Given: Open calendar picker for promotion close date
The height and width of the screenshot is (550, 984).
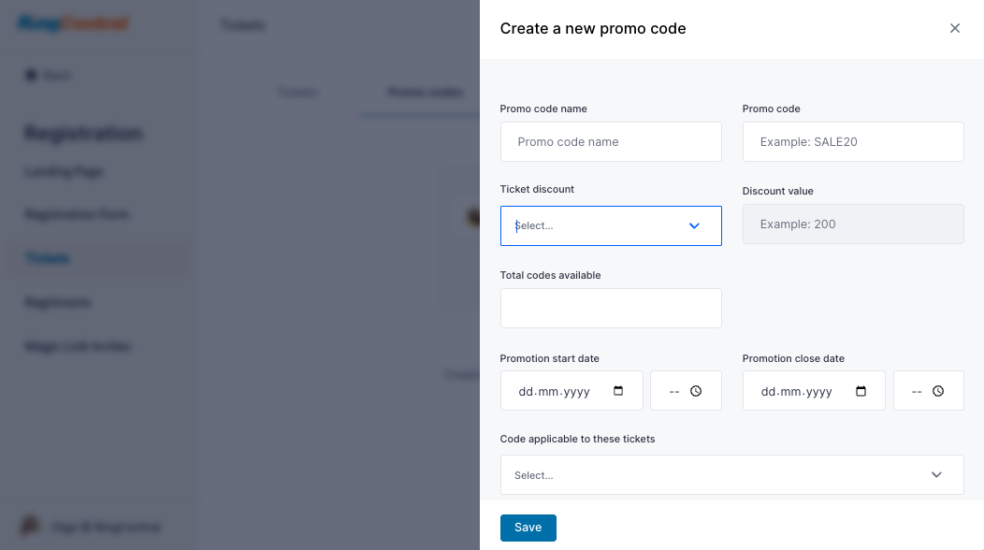Looking at the screenshot, I should 861,391.
